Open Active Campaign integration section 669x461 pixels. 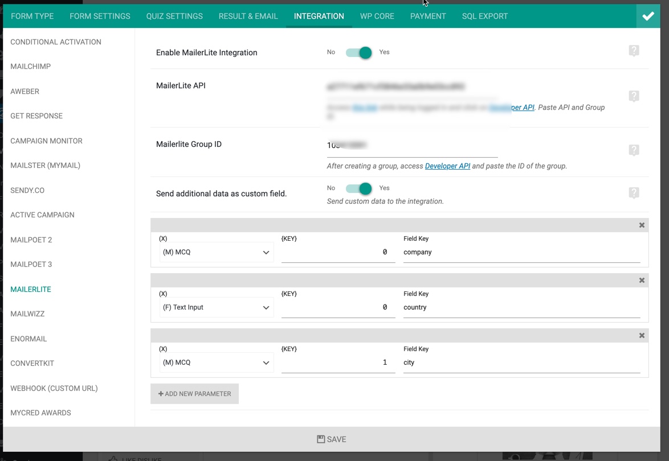coord(42,215)
